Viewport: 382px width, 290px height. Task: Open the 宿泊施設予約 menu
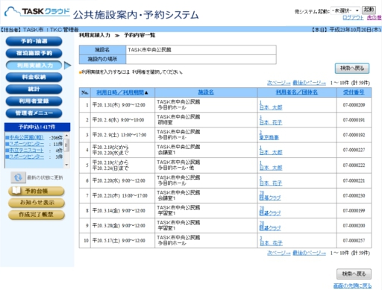point(34,53)
